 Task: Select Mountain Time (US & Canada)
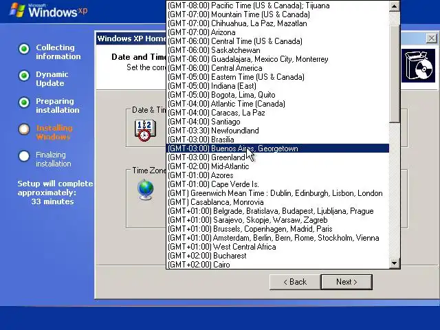[x=278, y=14]
